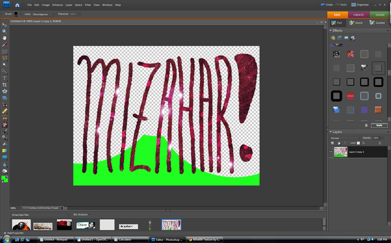Image resolution: width=391 pixels, height=243 pixels.
Task: Select the Move tool
Action: click(4, 25)
